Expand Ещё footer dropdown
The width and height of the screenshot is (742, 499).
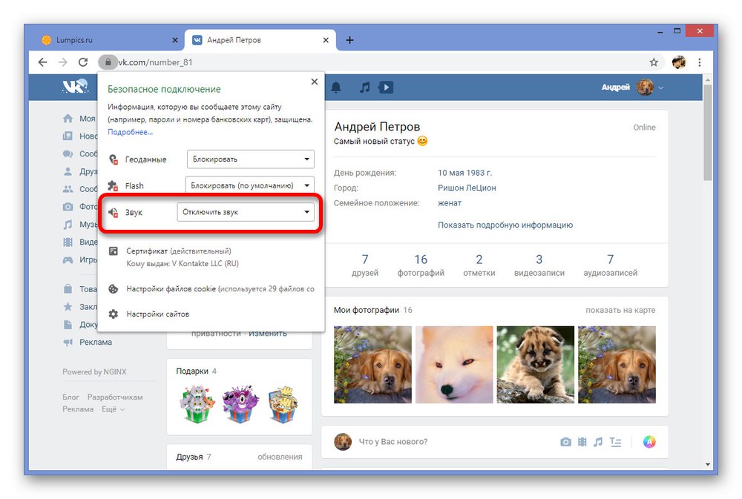[113, 409]
